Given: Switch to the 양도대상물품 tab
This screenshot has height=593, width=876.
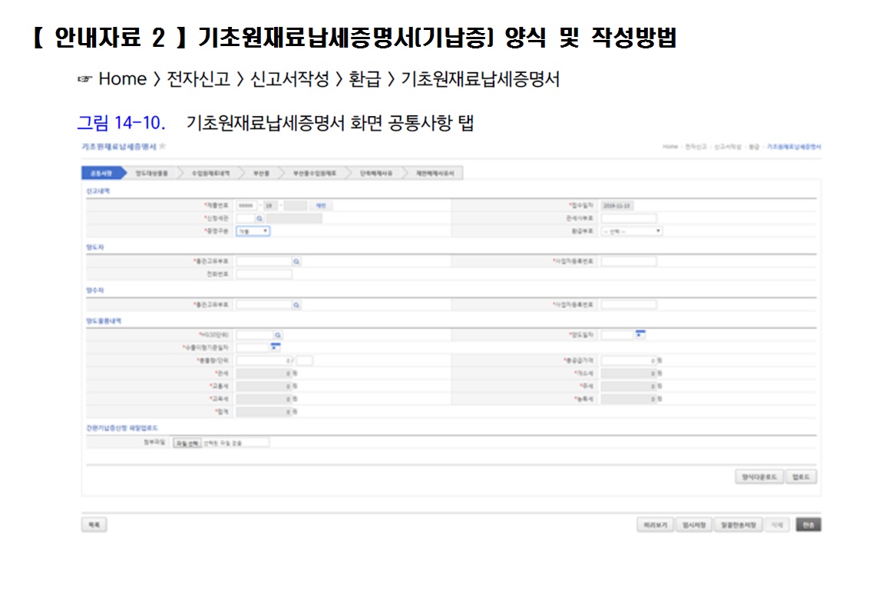Looking at the screenshot, I should point(152,174).
